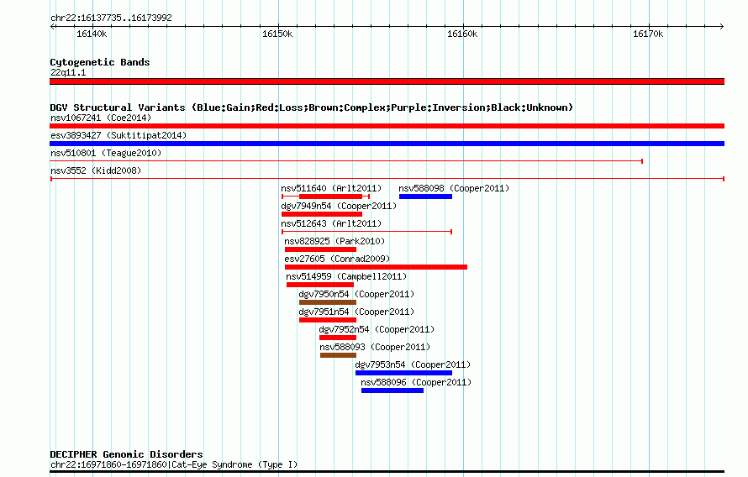Click the 22q11.1 band label
The height and width of the screenshot is (477, 748).
pos(68,72)
